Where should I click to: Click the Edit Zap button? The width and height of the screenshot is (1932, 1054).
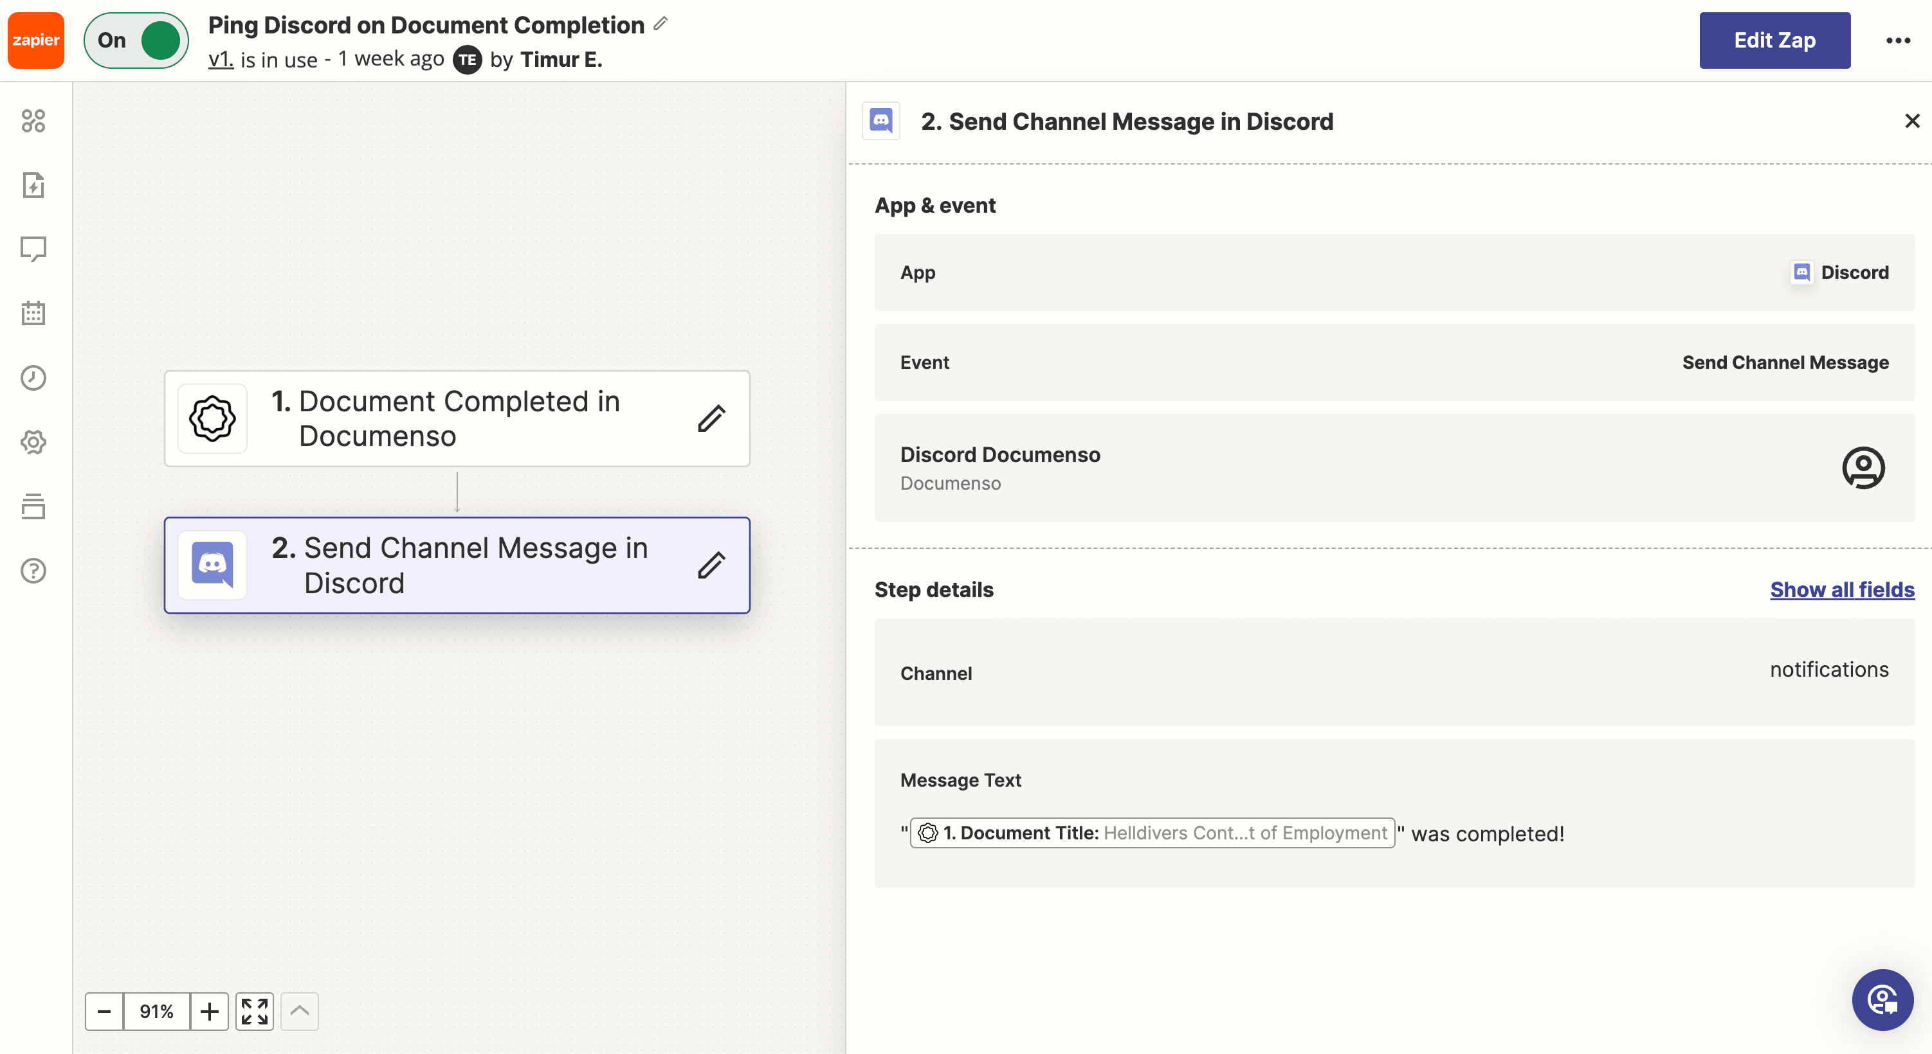tap(1774, 40)
